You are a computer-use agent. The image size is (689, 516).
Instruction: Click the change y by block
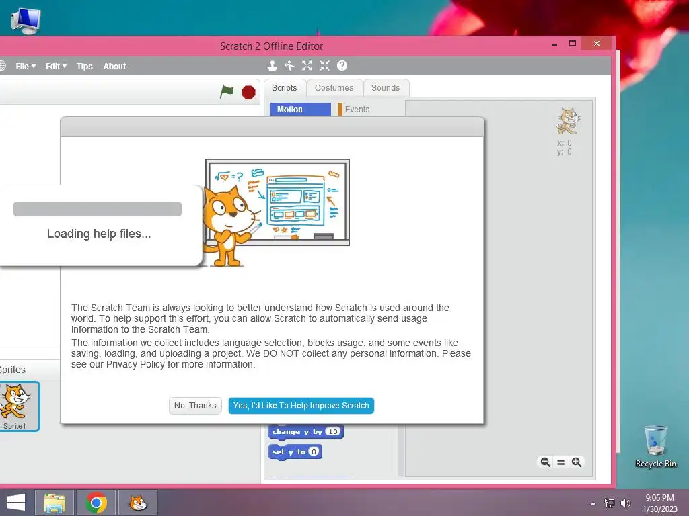coord(306,432)
